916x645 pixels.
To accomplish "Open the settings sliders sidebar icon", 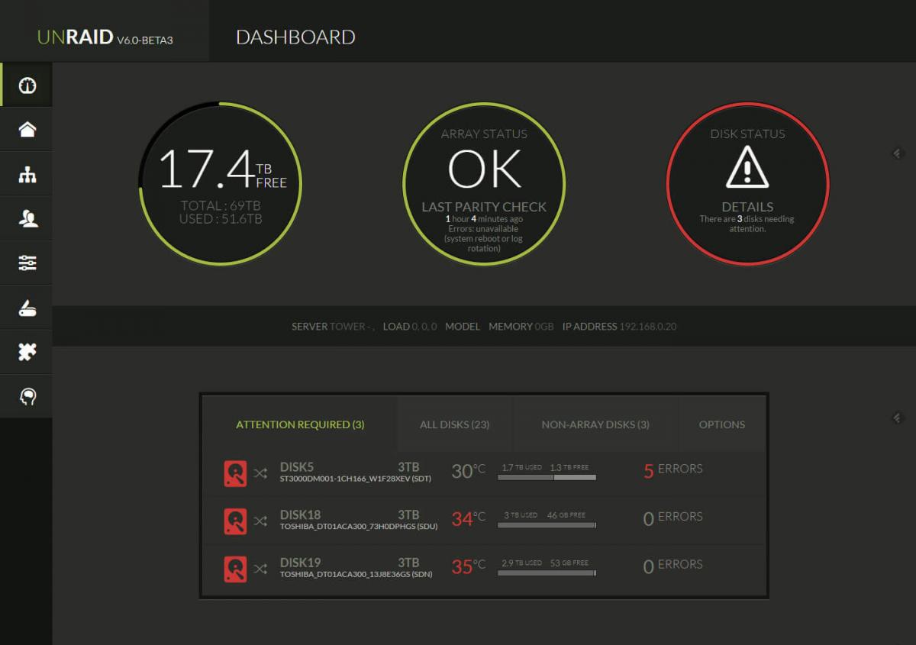I will pyautogui.click(x=27, y=263).
